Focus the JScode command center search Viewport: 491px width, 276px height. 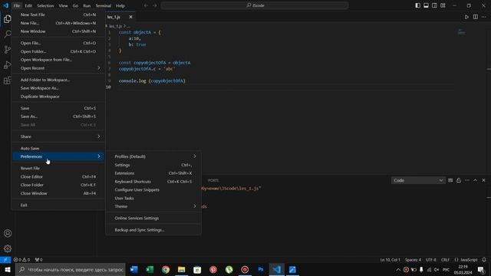pos(255,5)
